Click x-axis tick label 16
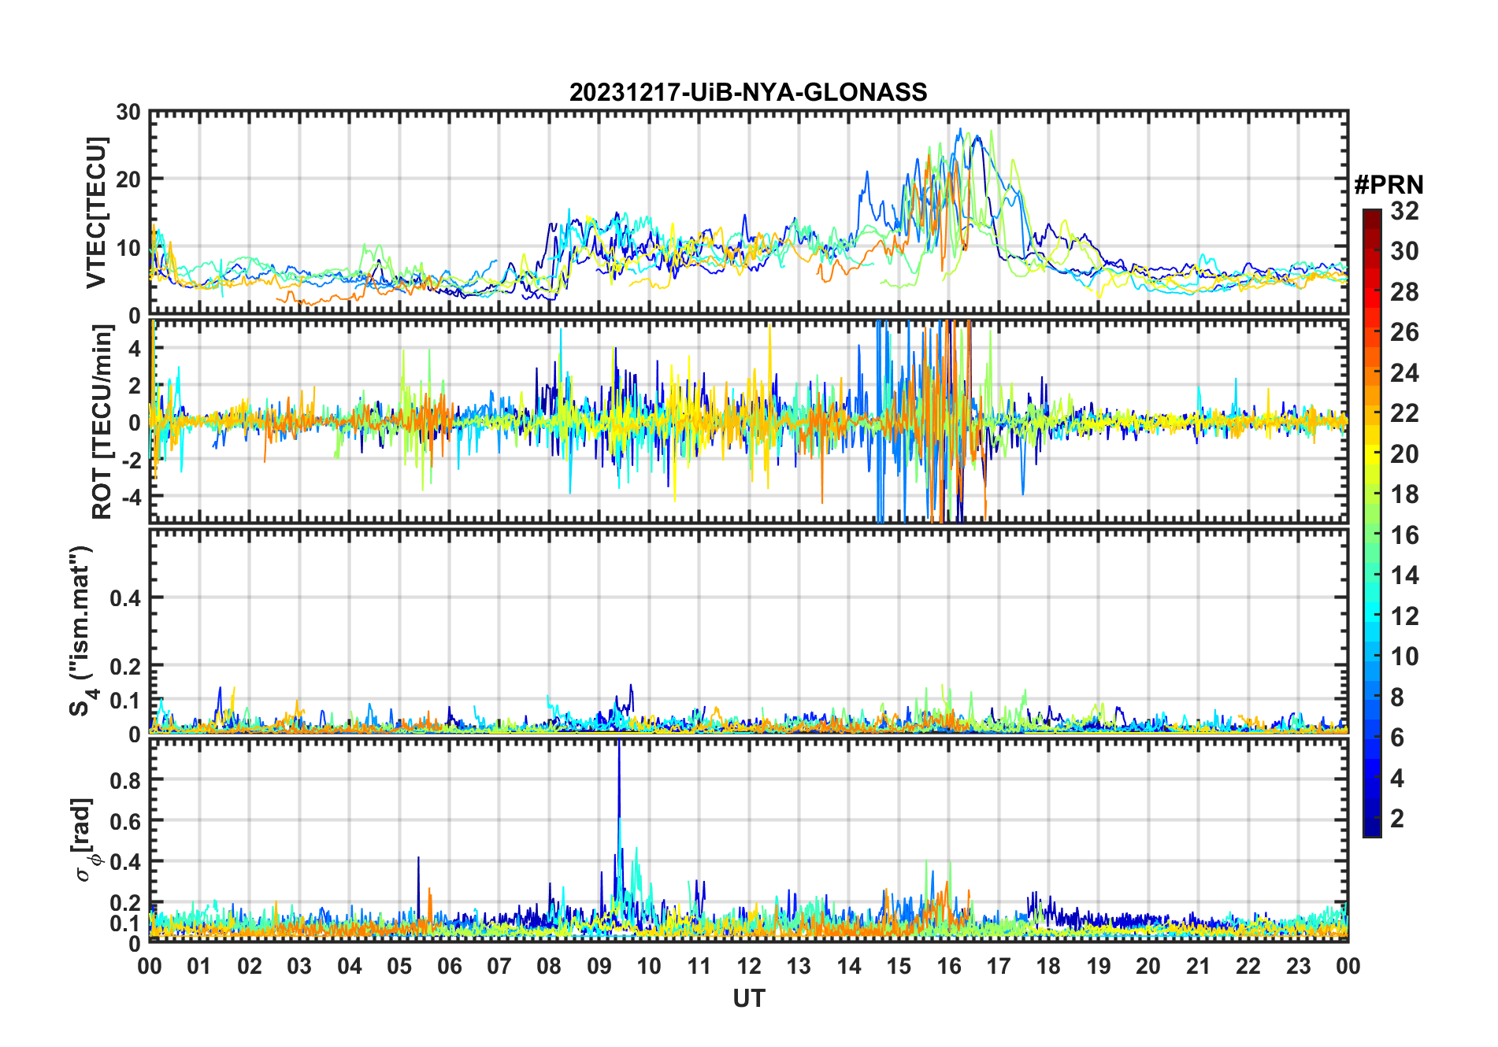 click(948, 966)
